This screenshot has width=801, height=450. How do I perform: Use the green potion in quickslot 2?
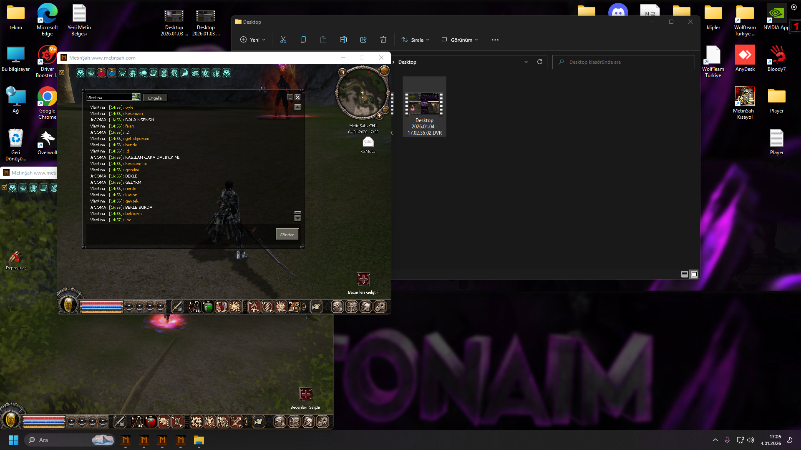(x=208, y=307)
